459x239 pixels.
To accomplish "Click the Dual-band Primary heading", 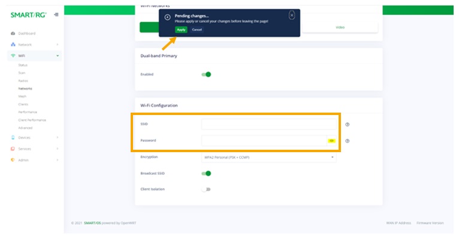I will pos(159,56).
